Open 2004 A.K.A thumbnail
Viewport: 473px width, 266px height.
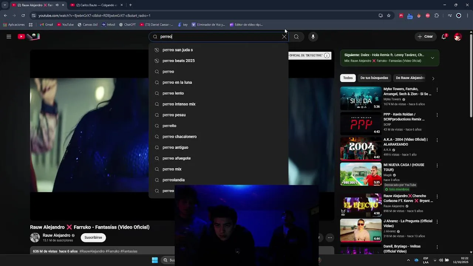pyautogui.click(x=361, y=149)
